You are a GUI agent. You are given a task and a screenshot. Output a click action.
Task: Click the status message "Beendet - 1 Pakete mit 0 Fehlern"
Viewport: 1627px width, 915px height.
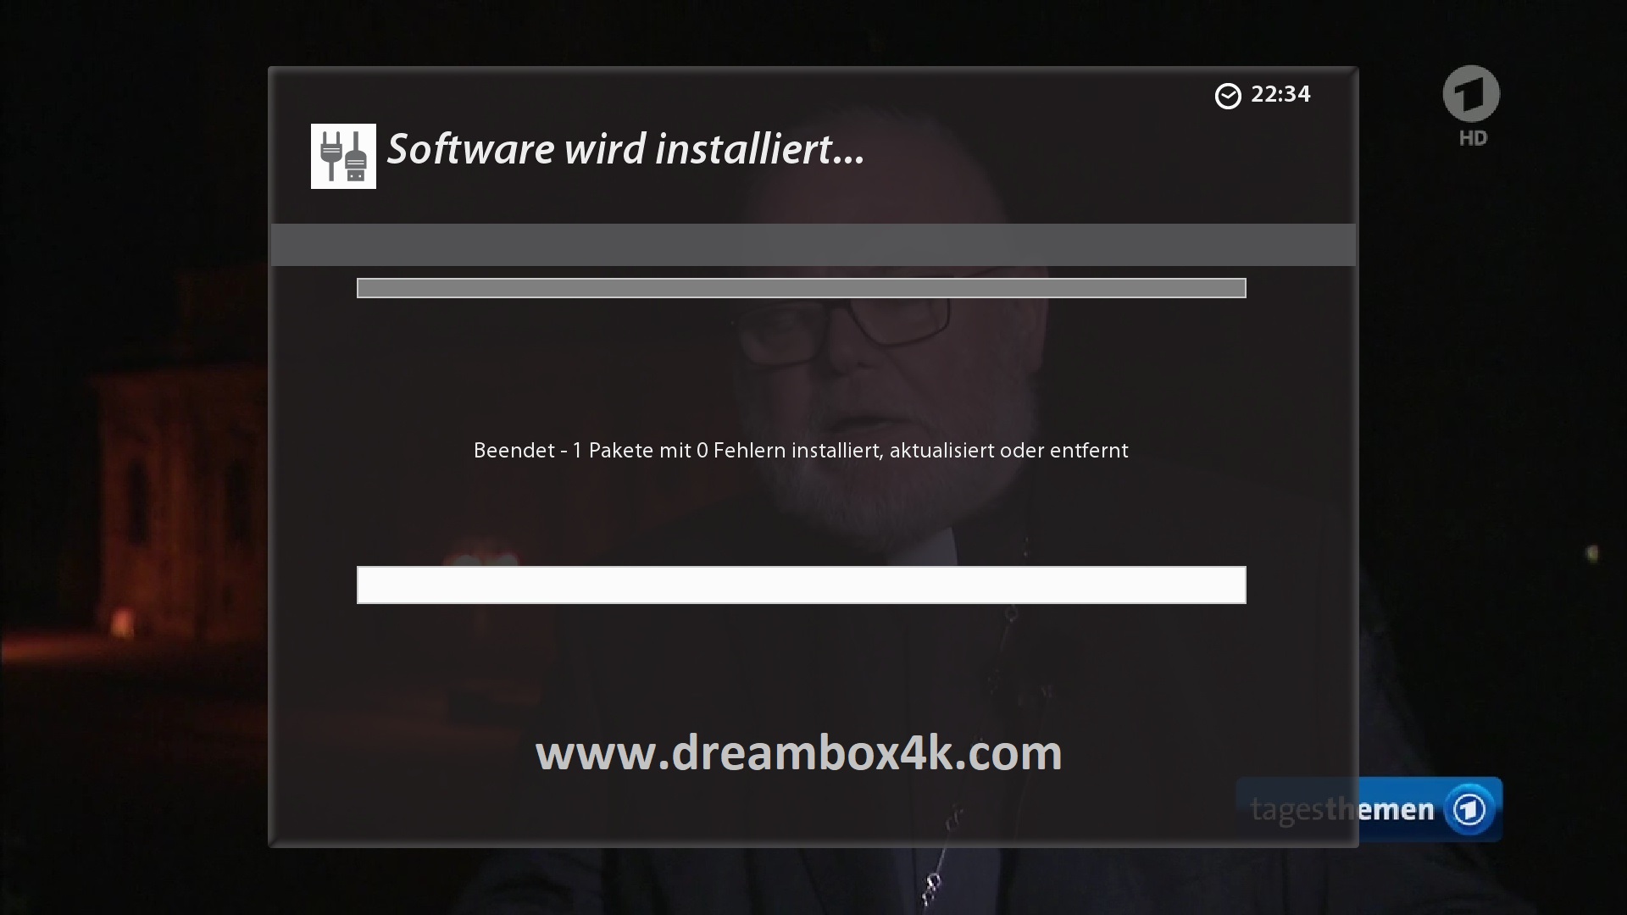click(630, 451)
